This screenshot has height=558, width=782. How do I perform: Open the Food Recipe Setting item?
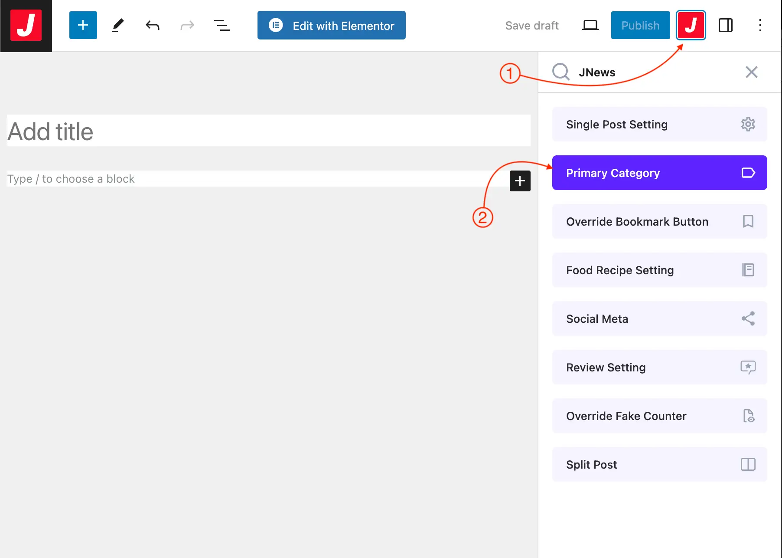(x=659, y=270)
